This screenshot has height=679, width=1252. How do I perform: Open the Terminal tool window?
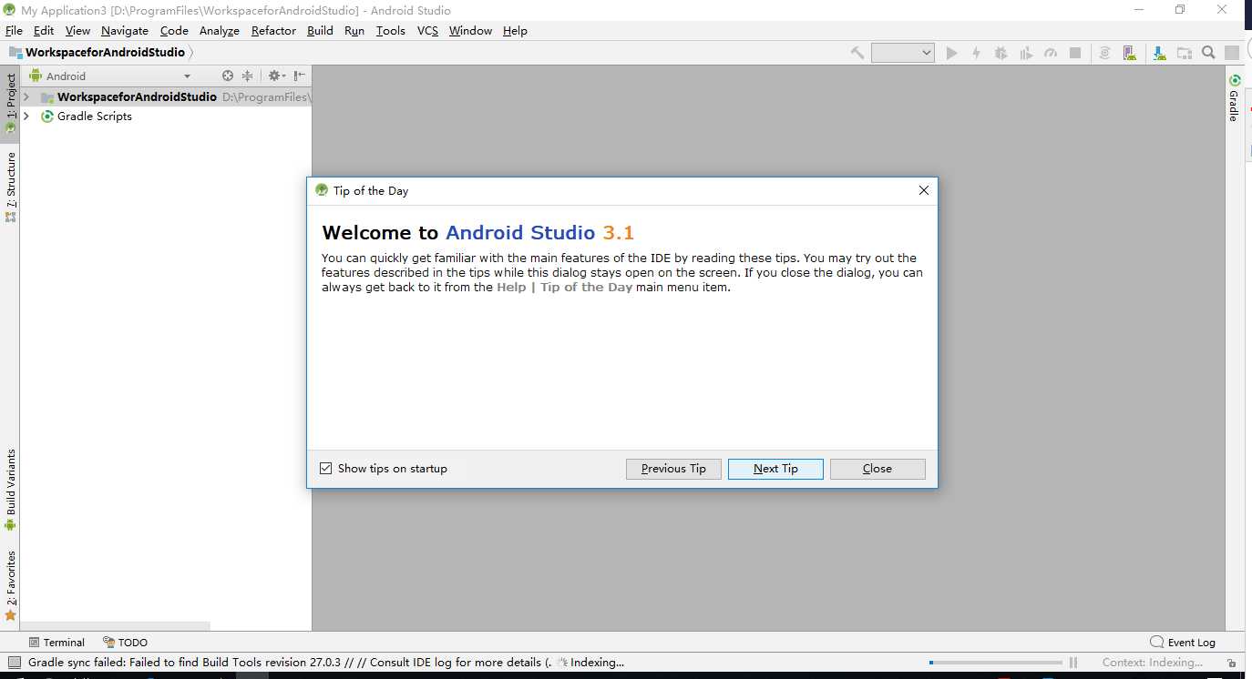[56, 642]
